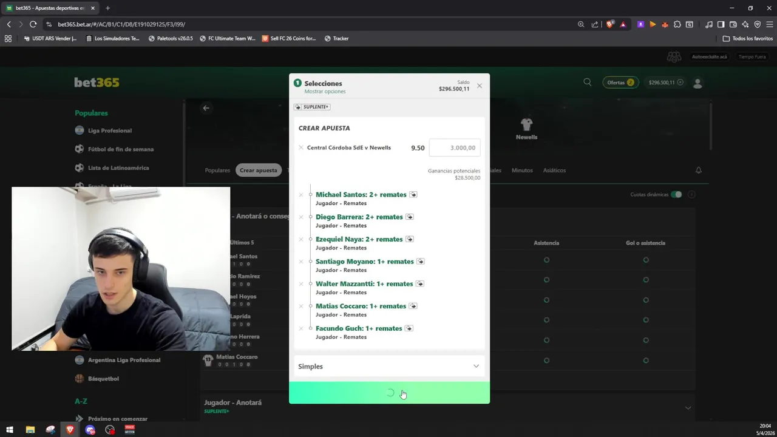Image resolution: width=777 pixels, height=437 pixels.
Task: Open the Populares tab
Action: point(217,171)
